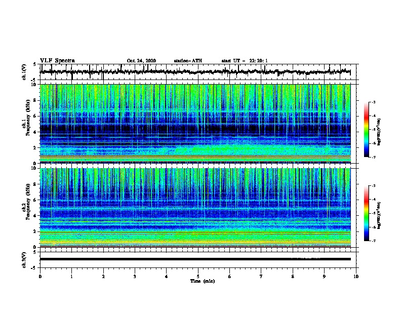Image resolution: width=401 pixels, height=310 pixels.
Task: Click the "ch.3(V)" axis label
Action: point(24,260)
